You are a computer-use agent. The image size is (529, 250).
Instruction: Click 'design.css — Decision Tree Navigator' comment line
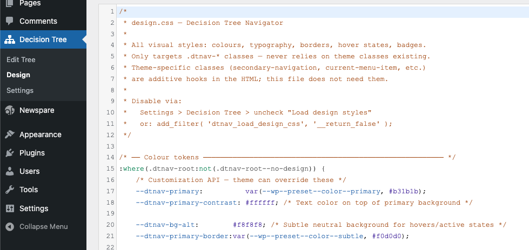coord(207,23)
